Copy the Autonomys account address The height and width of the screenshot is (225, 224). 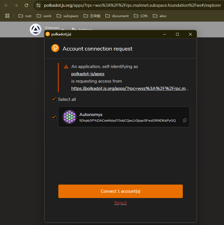[185, 120]
